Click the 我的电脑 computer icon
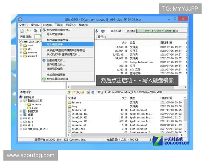This screenshot has height=164, width=205. point(21,97)
